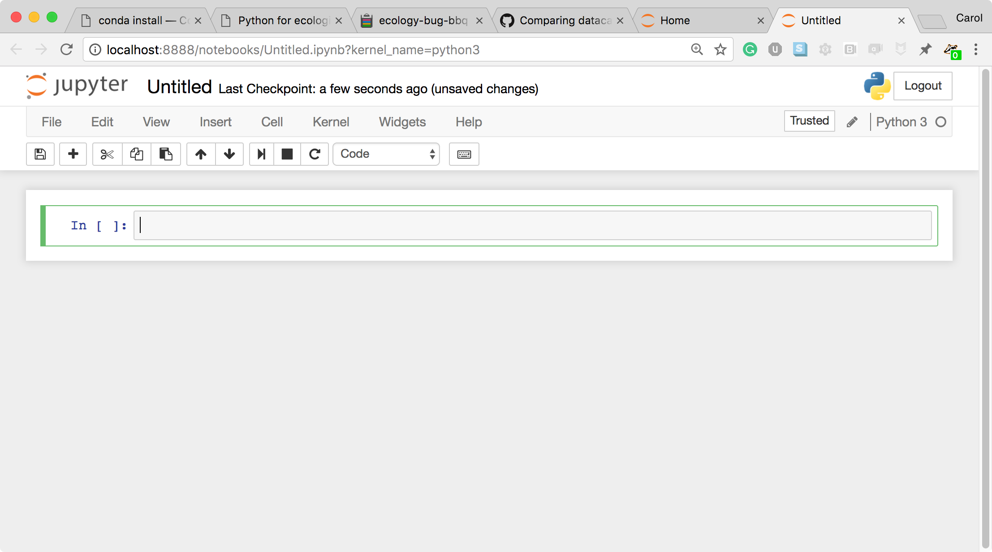Screen dimensions: 992x552
Task: Click the save notebook icon
Action: [40, 154]
